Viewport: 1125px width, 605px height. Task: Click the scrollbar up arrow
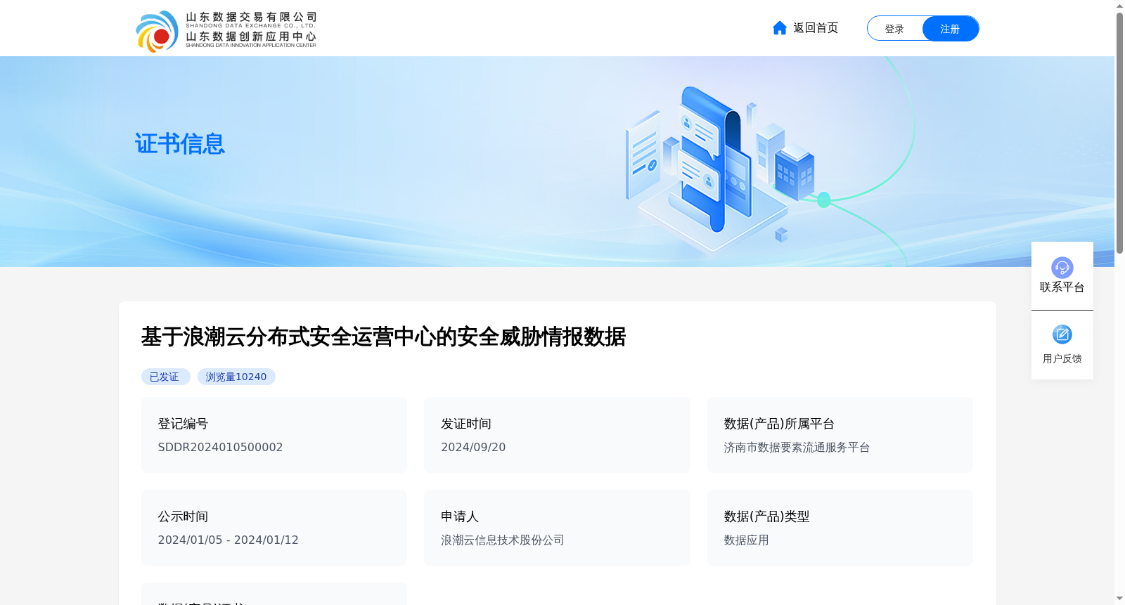click(x=1119, y=6)
